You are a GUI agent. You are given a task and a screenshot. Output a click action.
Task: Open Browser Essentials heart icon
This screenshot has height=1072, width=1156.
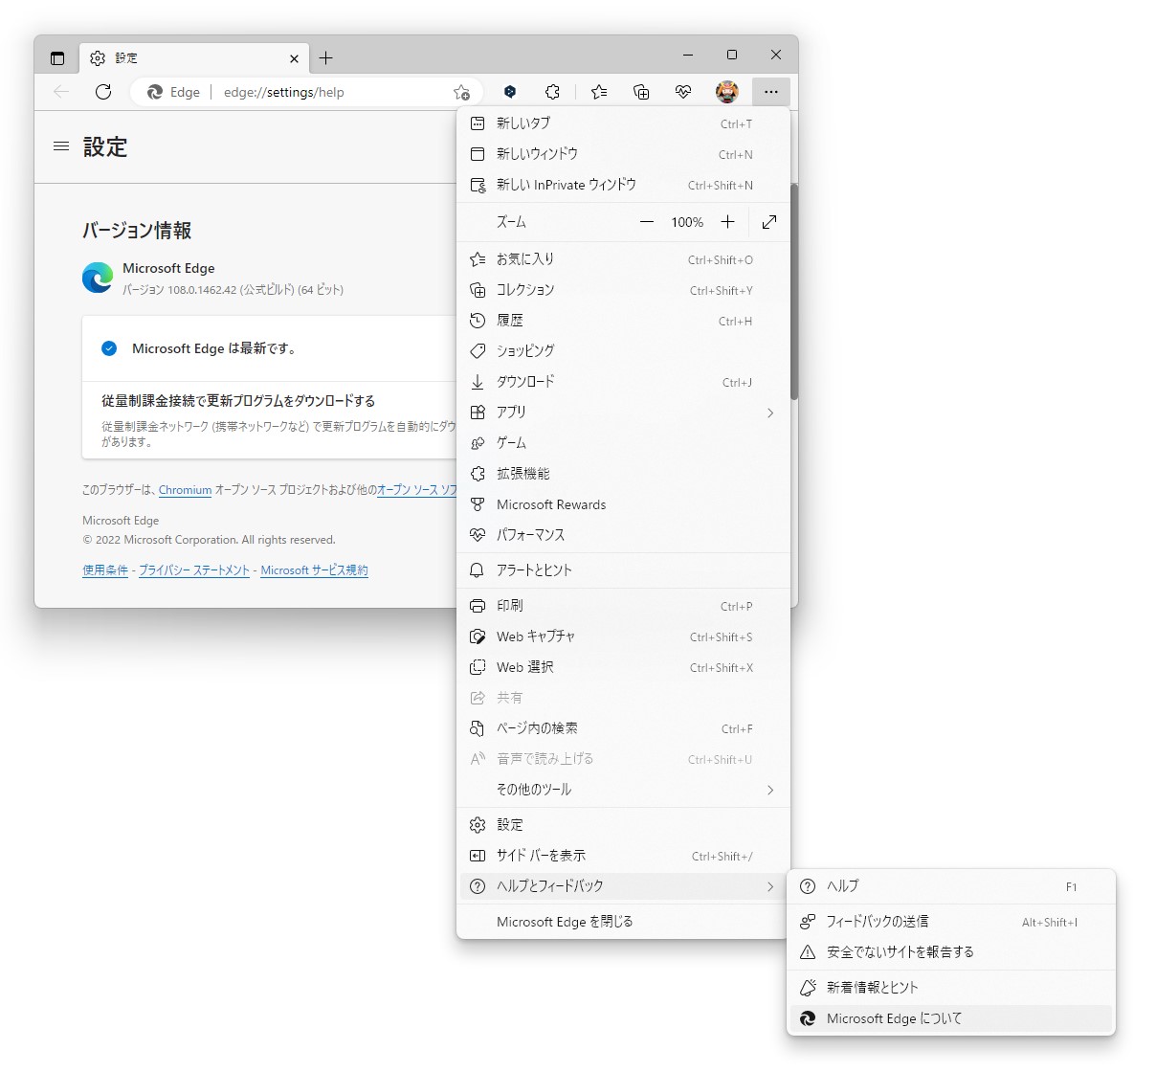pos(683,92)
